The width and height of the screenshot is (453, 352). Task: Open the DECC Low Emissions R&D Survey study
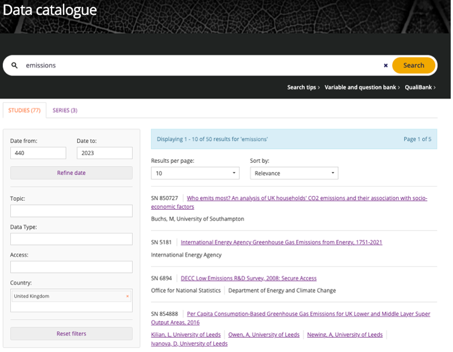point(249,278)
